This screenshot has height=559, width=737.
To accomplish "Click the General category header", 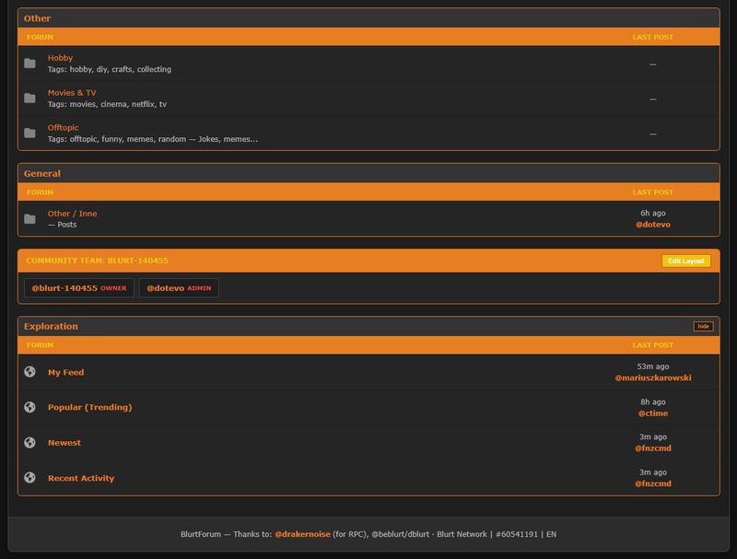I will pos(41,173).
